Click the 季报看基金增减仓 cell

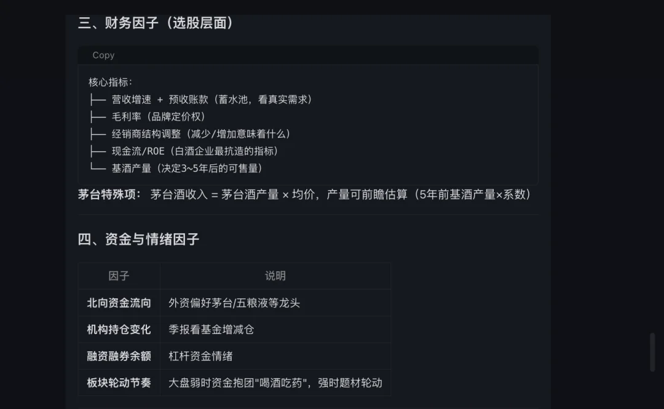212,329
